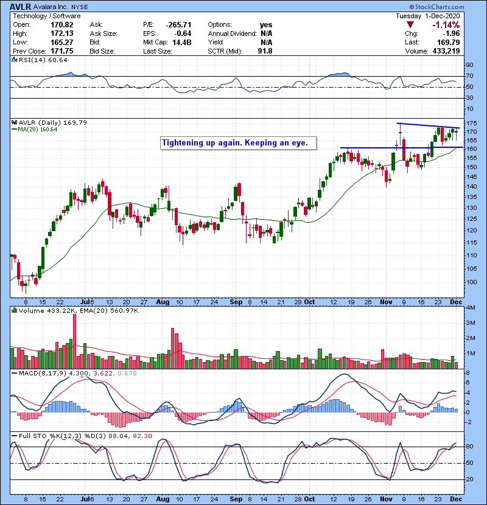The height and width of the screenshot is (505, 487).
Task: Click the percent change -1.14%
Action: [446, 25]
